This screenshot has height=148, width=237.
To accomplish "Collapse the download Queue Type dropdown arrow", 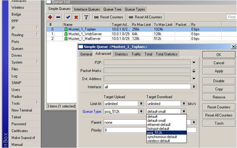I will 184,112.
